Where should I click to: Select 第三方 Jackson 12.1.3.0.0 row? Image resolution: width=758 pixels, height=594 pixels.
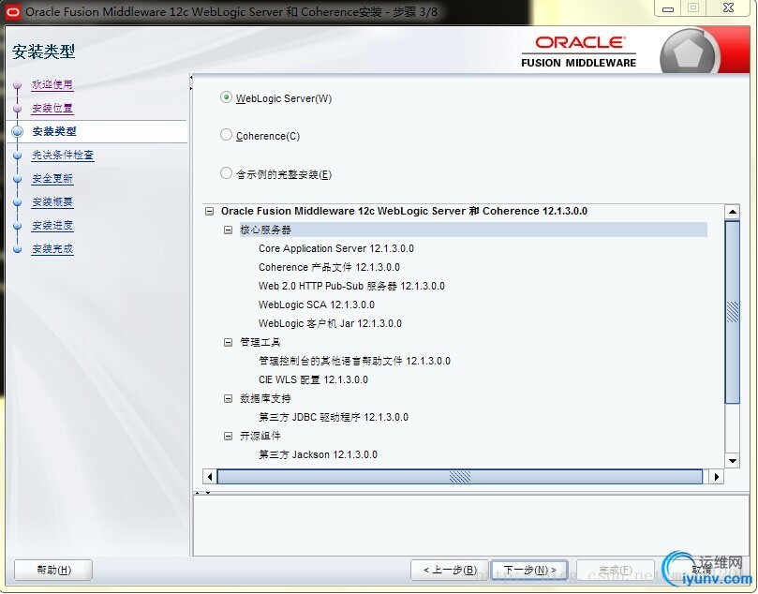point(318,454)
